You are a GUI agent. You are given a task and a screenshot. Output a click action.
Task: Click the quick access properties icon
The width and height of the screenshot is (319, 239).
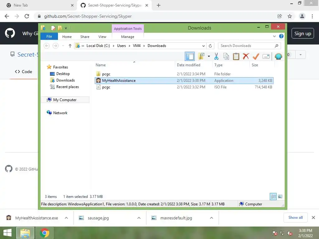pos(53,28)
